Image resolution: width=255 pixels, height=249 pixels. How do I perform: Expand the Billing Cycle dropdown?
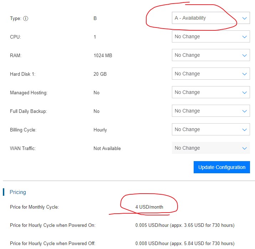[x=210, y=130]
